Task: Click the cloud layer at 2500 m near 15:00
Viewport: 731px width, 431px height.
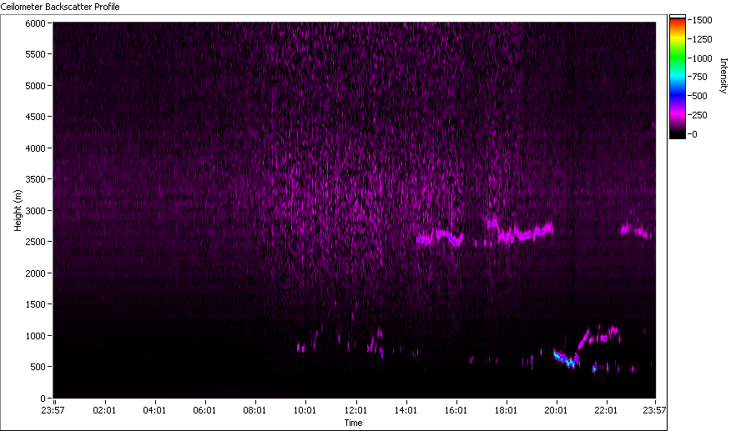Action: [440, 237]
